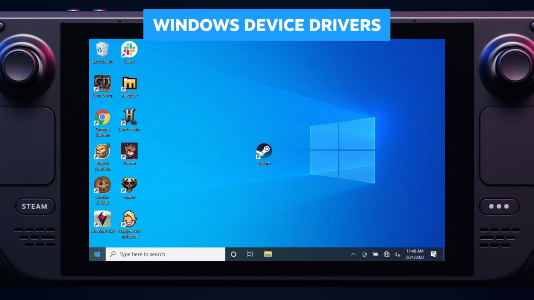
Task: Open Task View from the taskbar
Action: coord(250,254)
